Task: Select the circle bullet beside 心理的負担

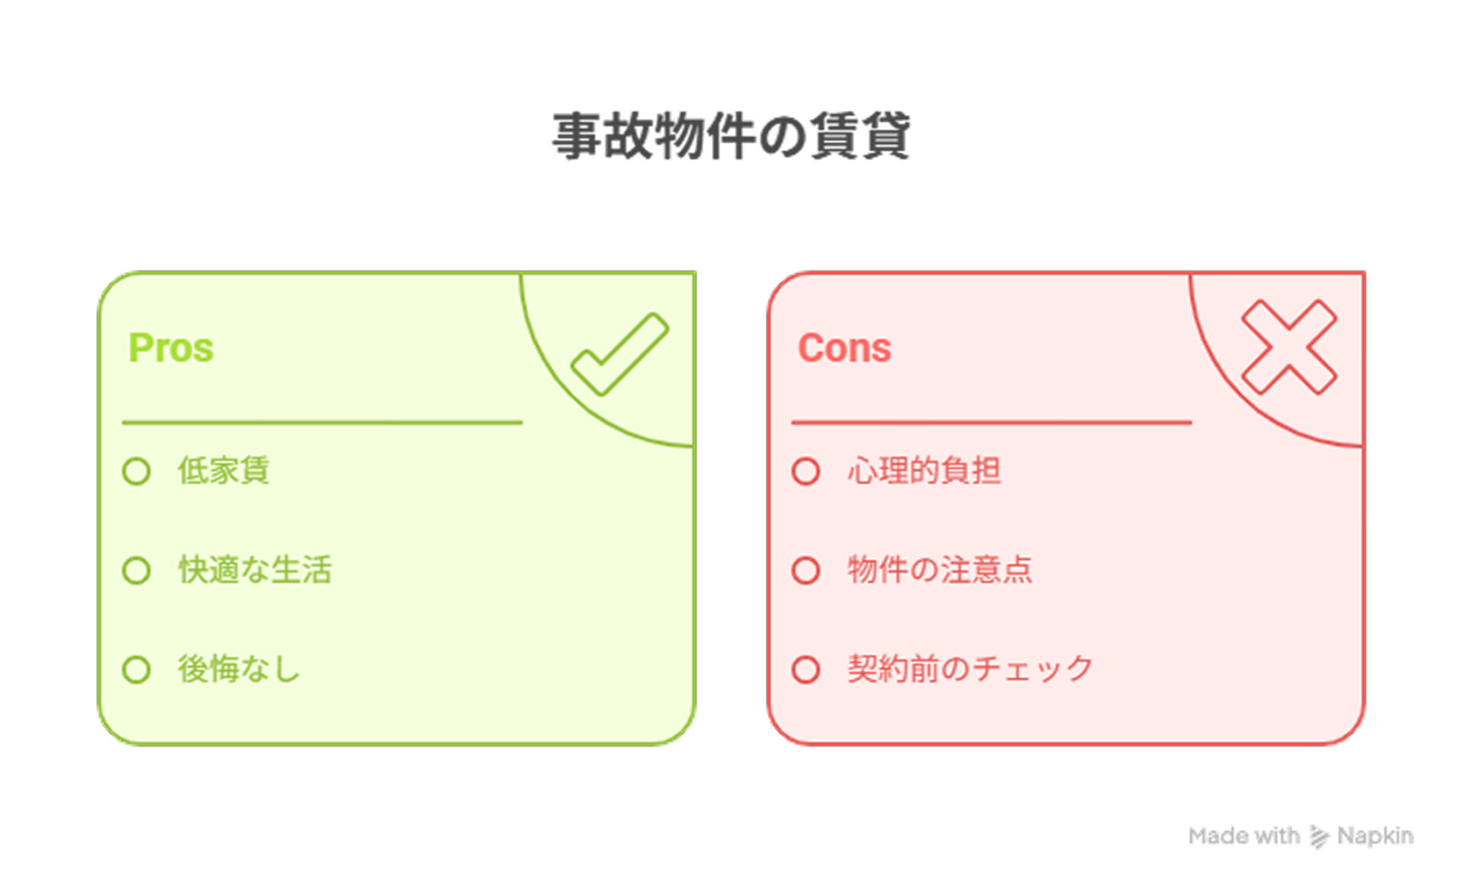Action: [805, 471]
